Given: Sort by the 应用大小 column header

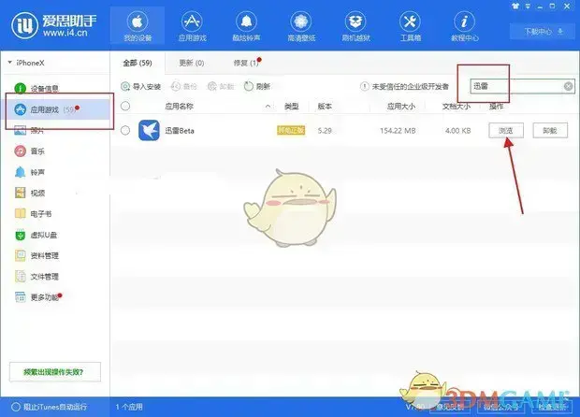Looking at the screenshot, I should click(401, 107).
